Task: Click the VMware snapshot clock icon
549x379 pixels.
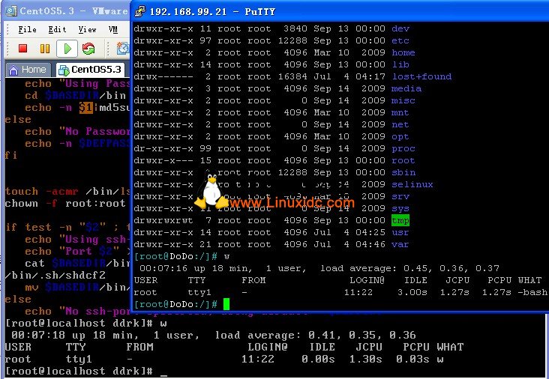Action: pos(123,49)
